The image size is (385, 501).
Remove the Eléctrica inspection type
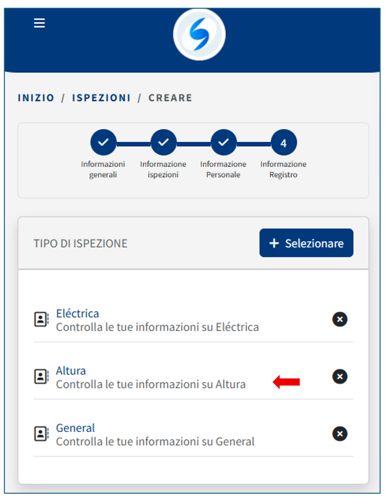(x=340, y=319)
